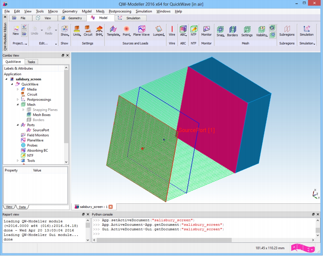This screenshot has width=323, height=256.
Task: Open the Geometry menu in the menu bar
Action: (x=70, y=11)
